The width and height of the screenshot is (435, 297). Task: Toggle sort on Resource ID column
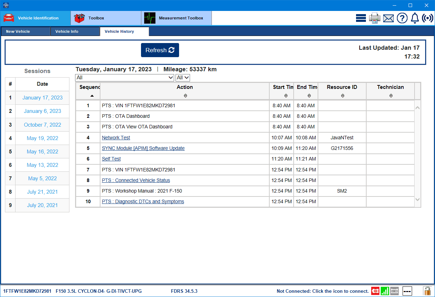tap(342, 96)
